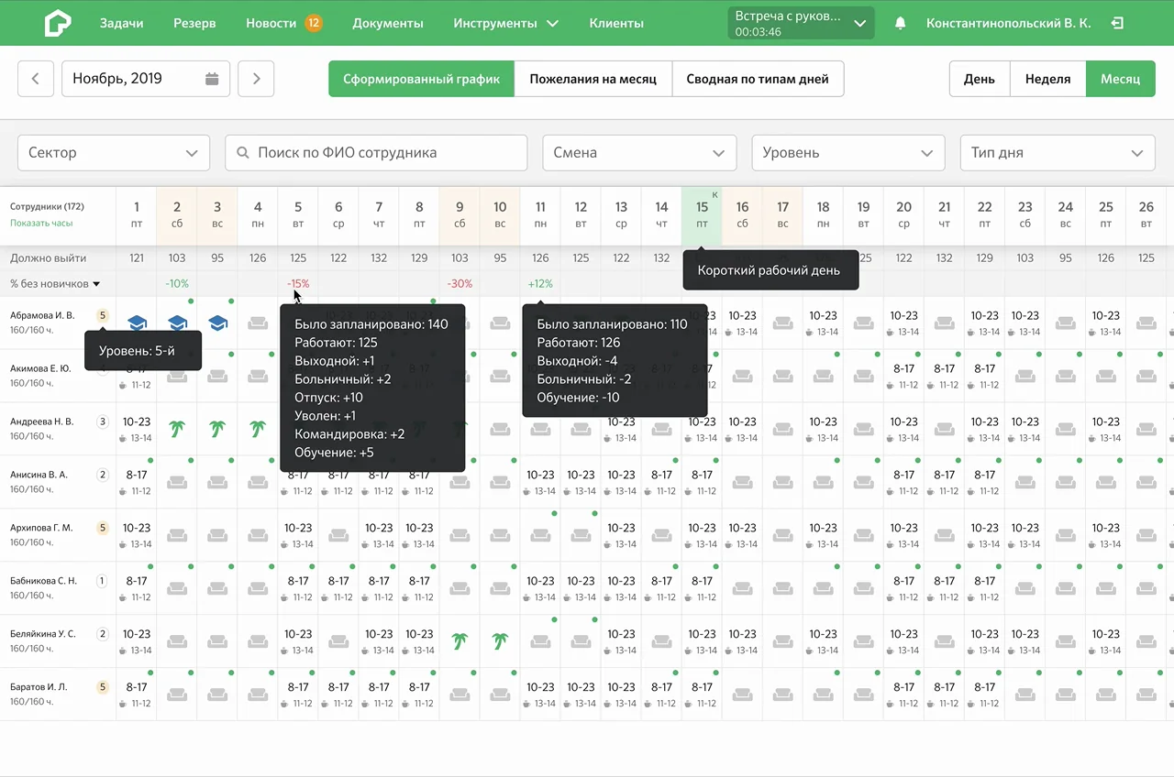
Task: Click Беляйкина У. С. vacation palm on day 10
Action: point(500,640)
